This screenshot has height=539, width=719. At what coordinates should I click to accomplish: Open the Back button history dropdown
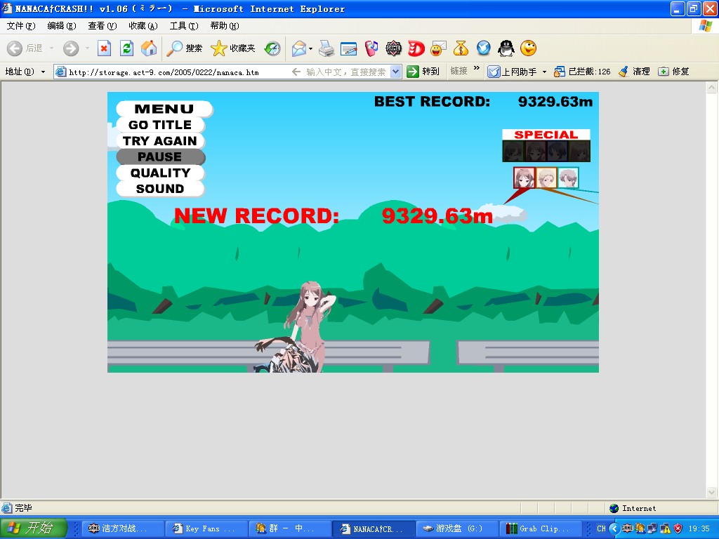51,48
